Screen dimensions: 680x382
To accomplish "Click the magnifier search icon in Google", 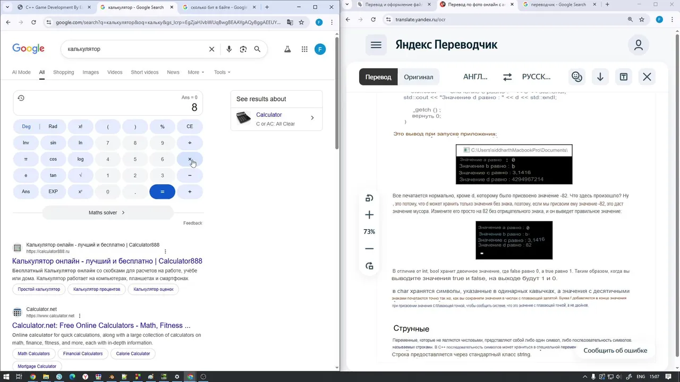I will coord(257,49).
